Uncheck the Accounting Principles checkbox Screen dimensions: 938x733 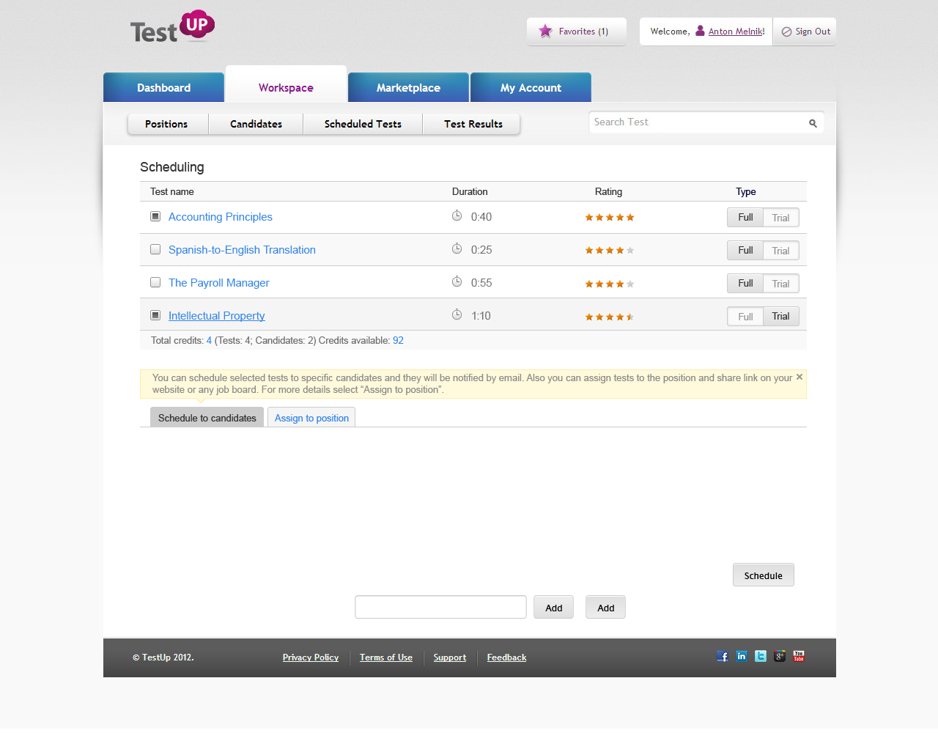[155, 216]
